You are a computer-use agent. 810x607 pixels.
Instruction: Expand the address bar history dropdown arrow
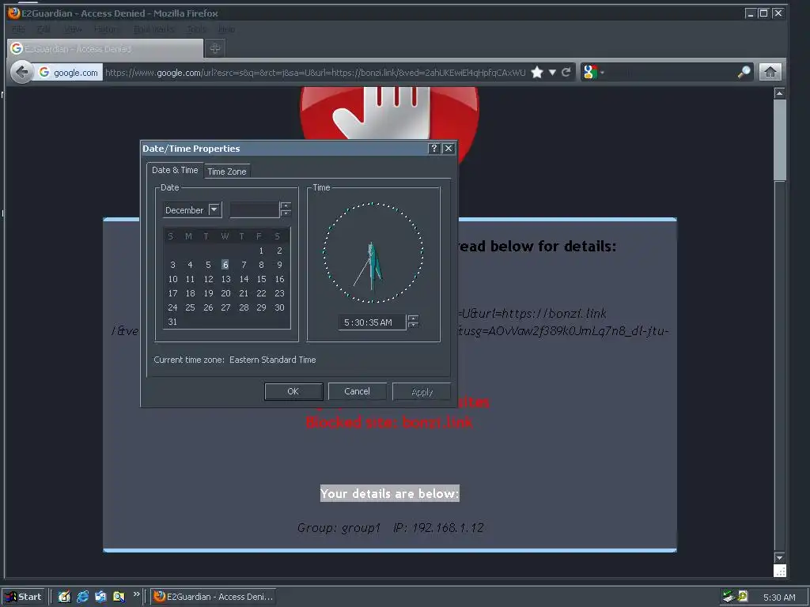552,72
